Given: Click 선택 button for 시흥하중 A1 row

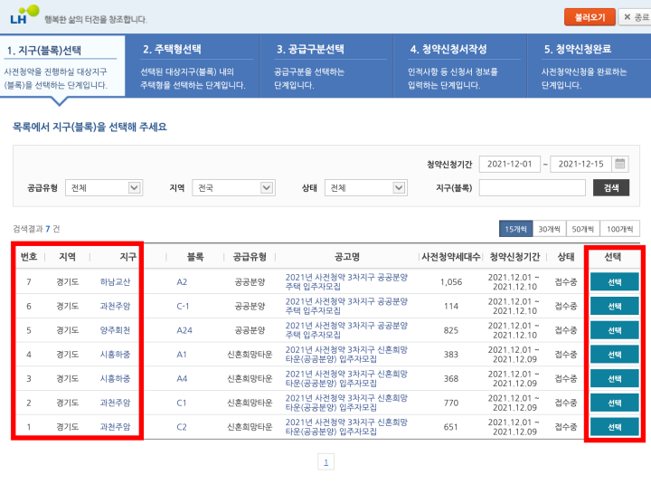Looking at the screenshot, I should pyautogui.click(x=615, y=355).
